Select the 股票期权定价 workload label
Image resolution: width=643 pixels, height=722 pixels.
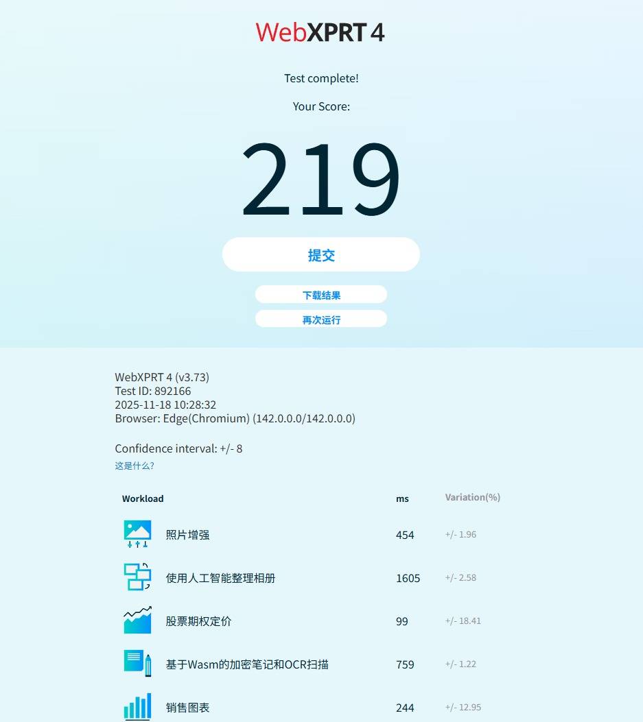coord(198,621)
